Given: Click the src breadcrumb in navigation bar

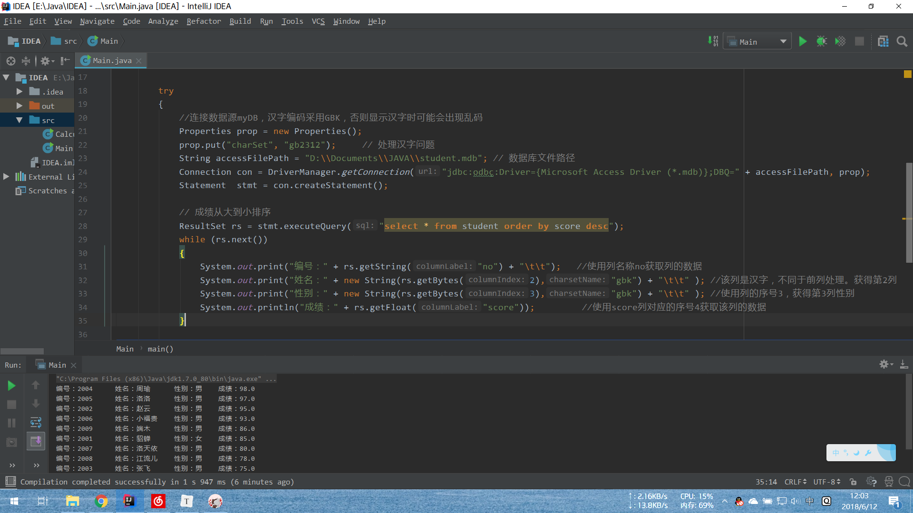Looking at the screenshot, I should click(64, 41).
